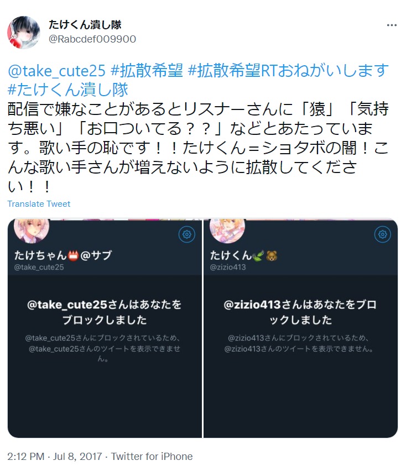Screen dimensions: 406x471
Task: Click the tweet author's profile avatar
Action: click(x=24, y=33)
